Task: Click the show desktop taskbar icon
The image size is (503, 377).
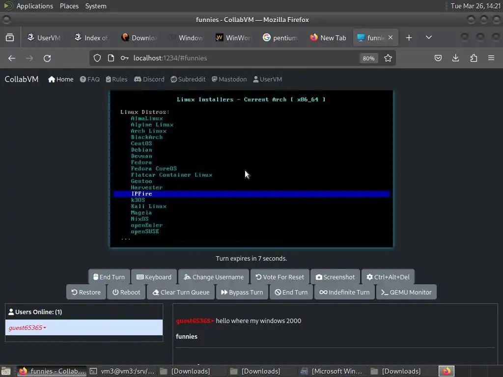Action: click(x=6, y=371)
